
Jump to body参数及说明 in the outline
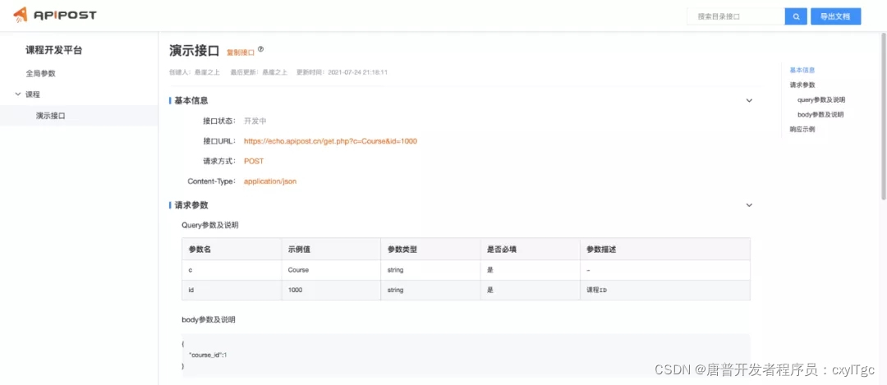[x=820, y=114]
